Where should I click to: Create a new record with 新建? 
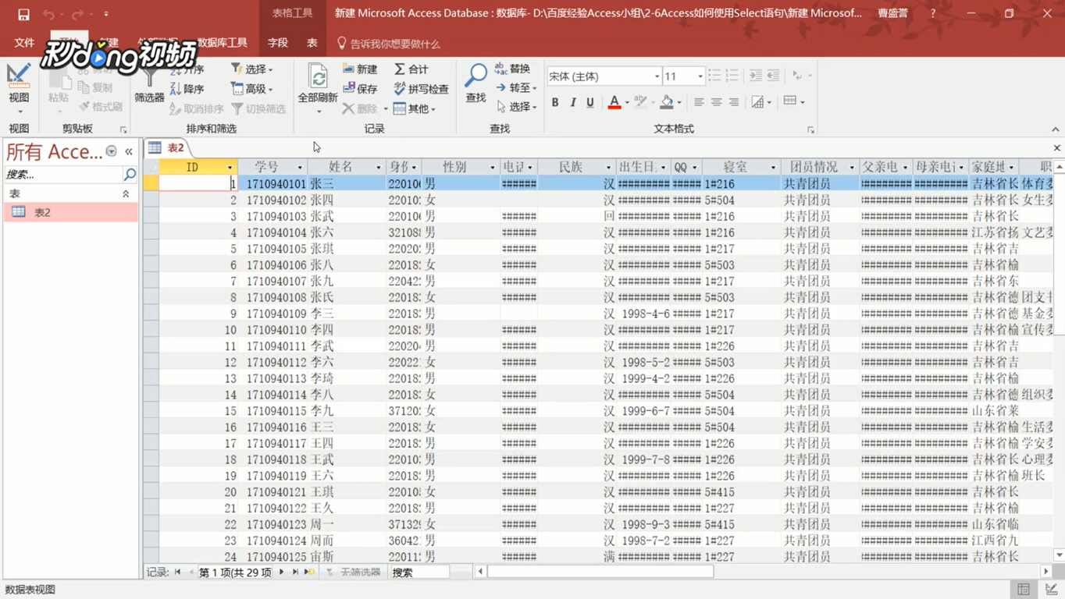pos(360,69)
